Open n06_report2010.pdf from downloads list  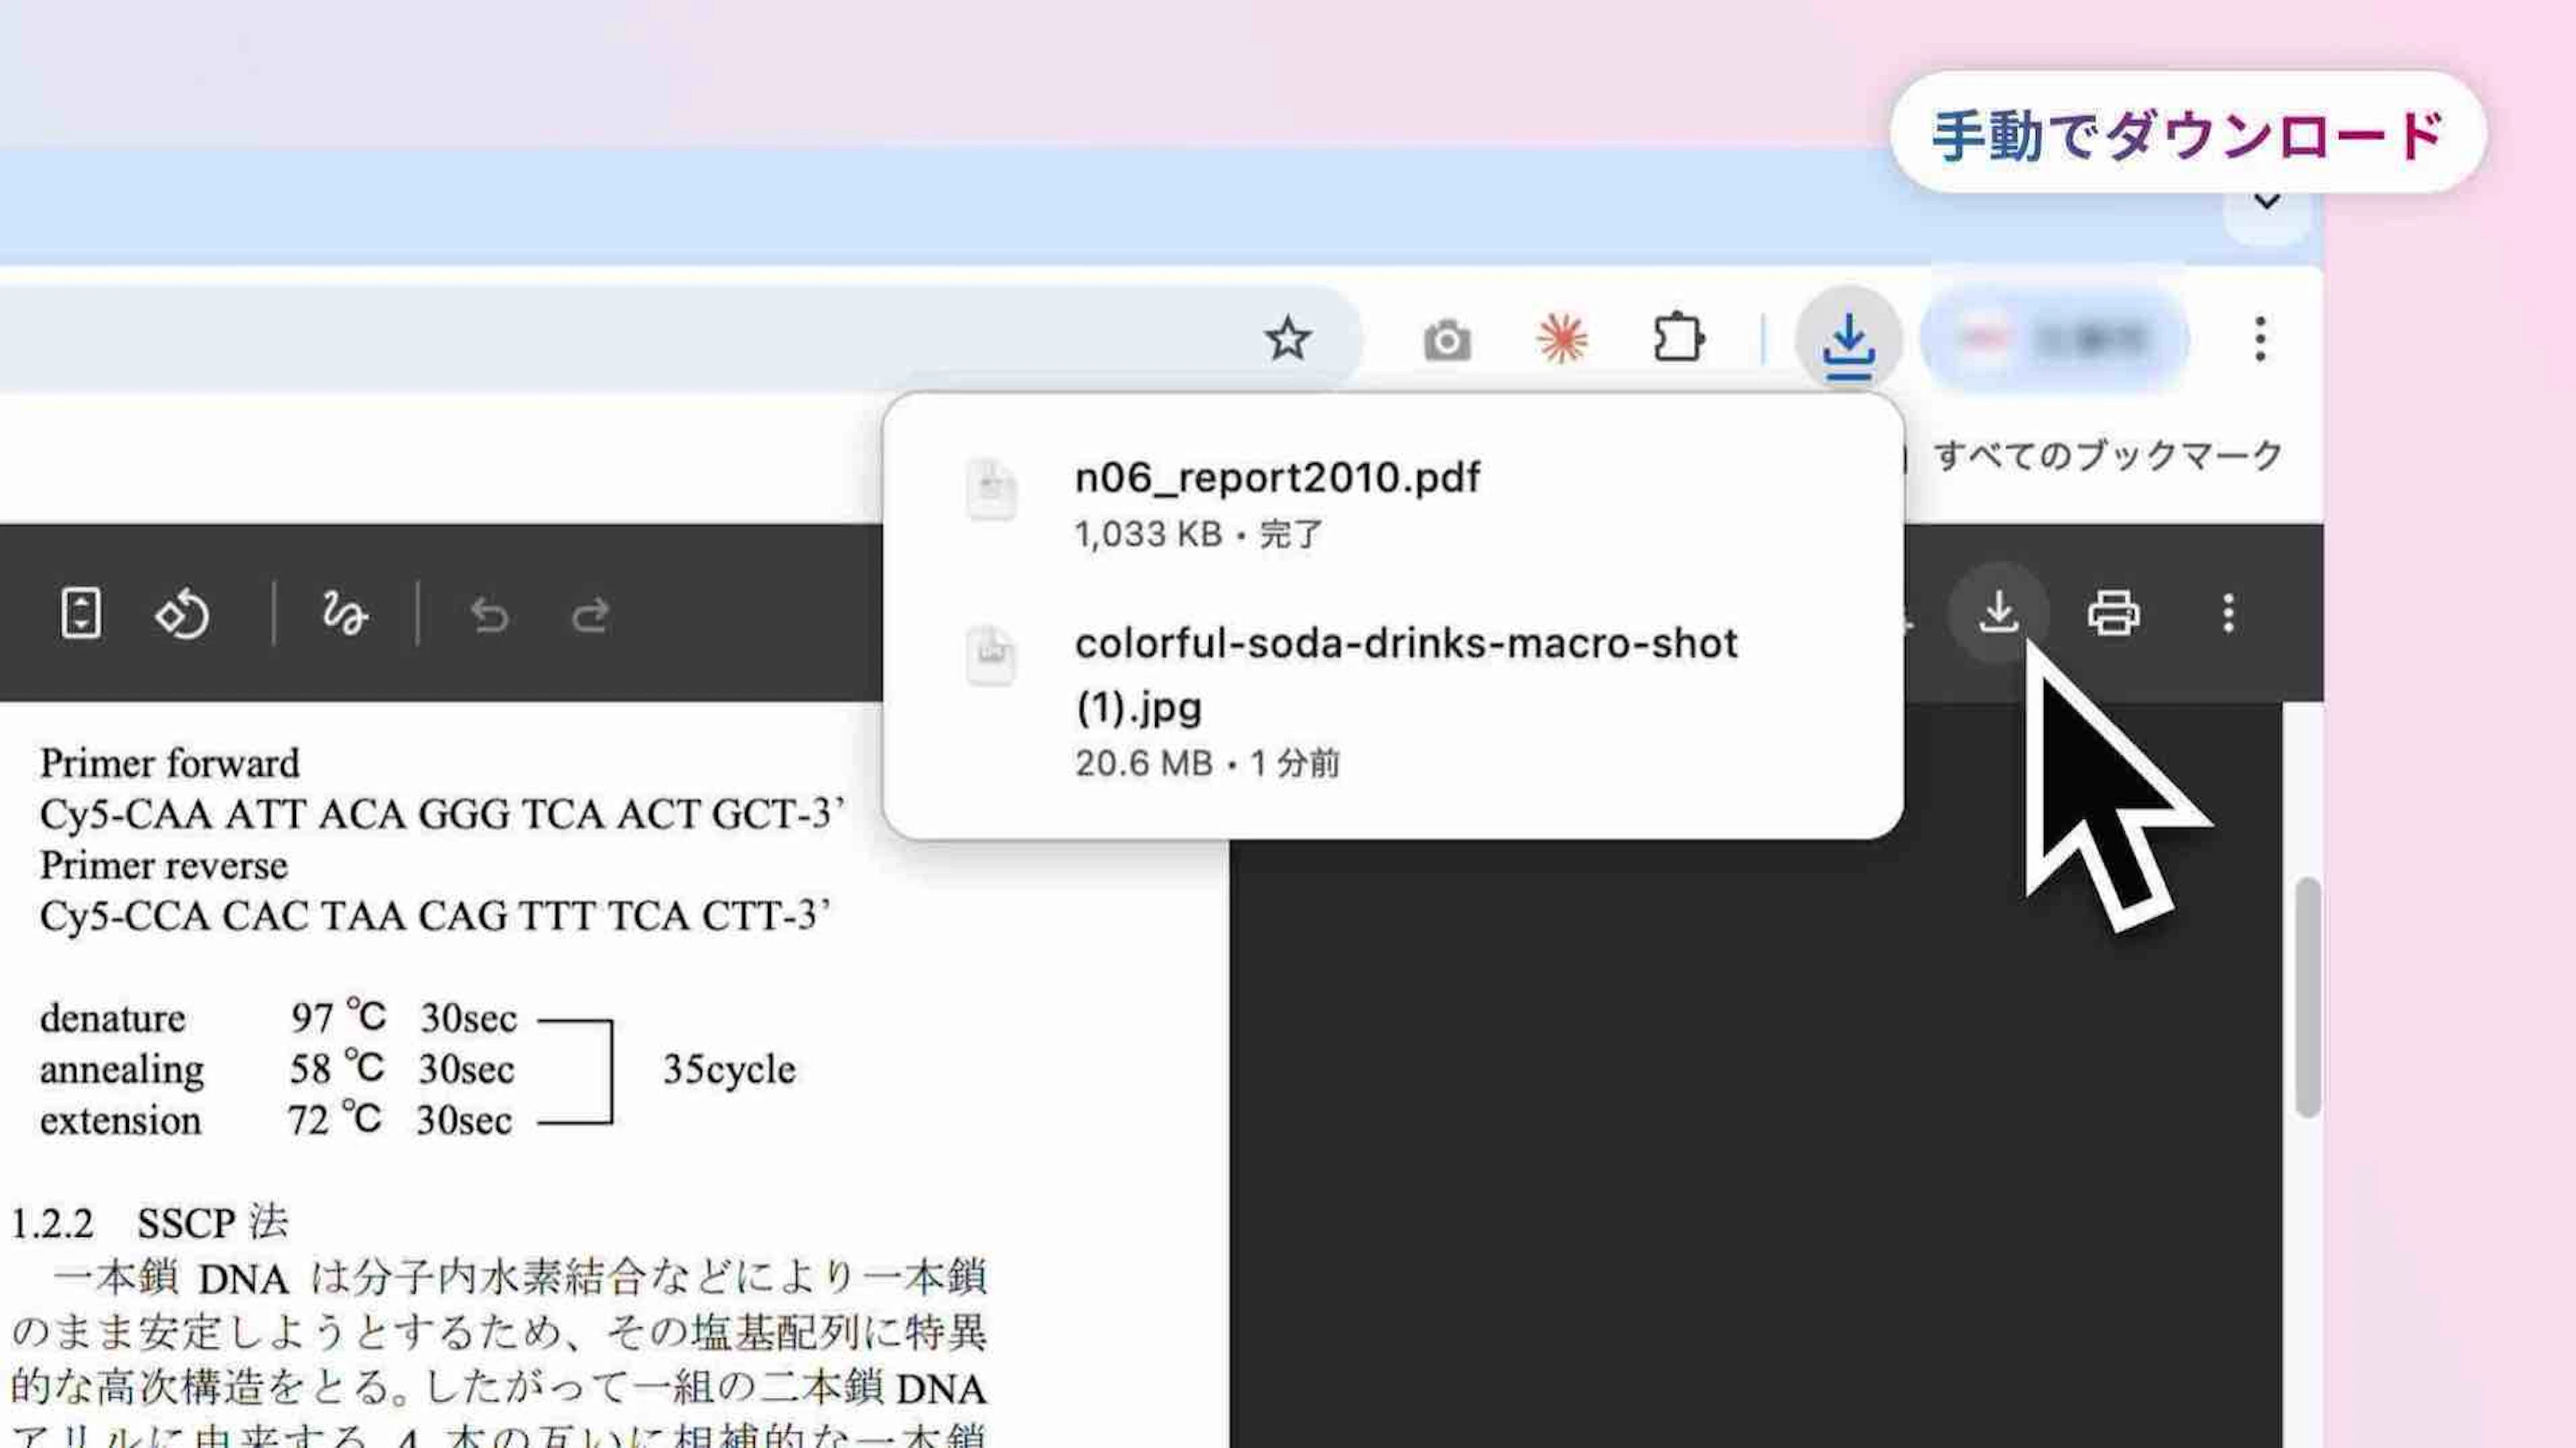1276,479
